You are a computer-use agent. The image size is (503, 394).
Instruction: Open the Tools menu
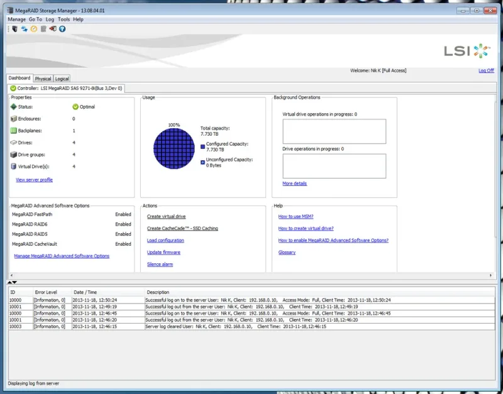pos(64,19)
